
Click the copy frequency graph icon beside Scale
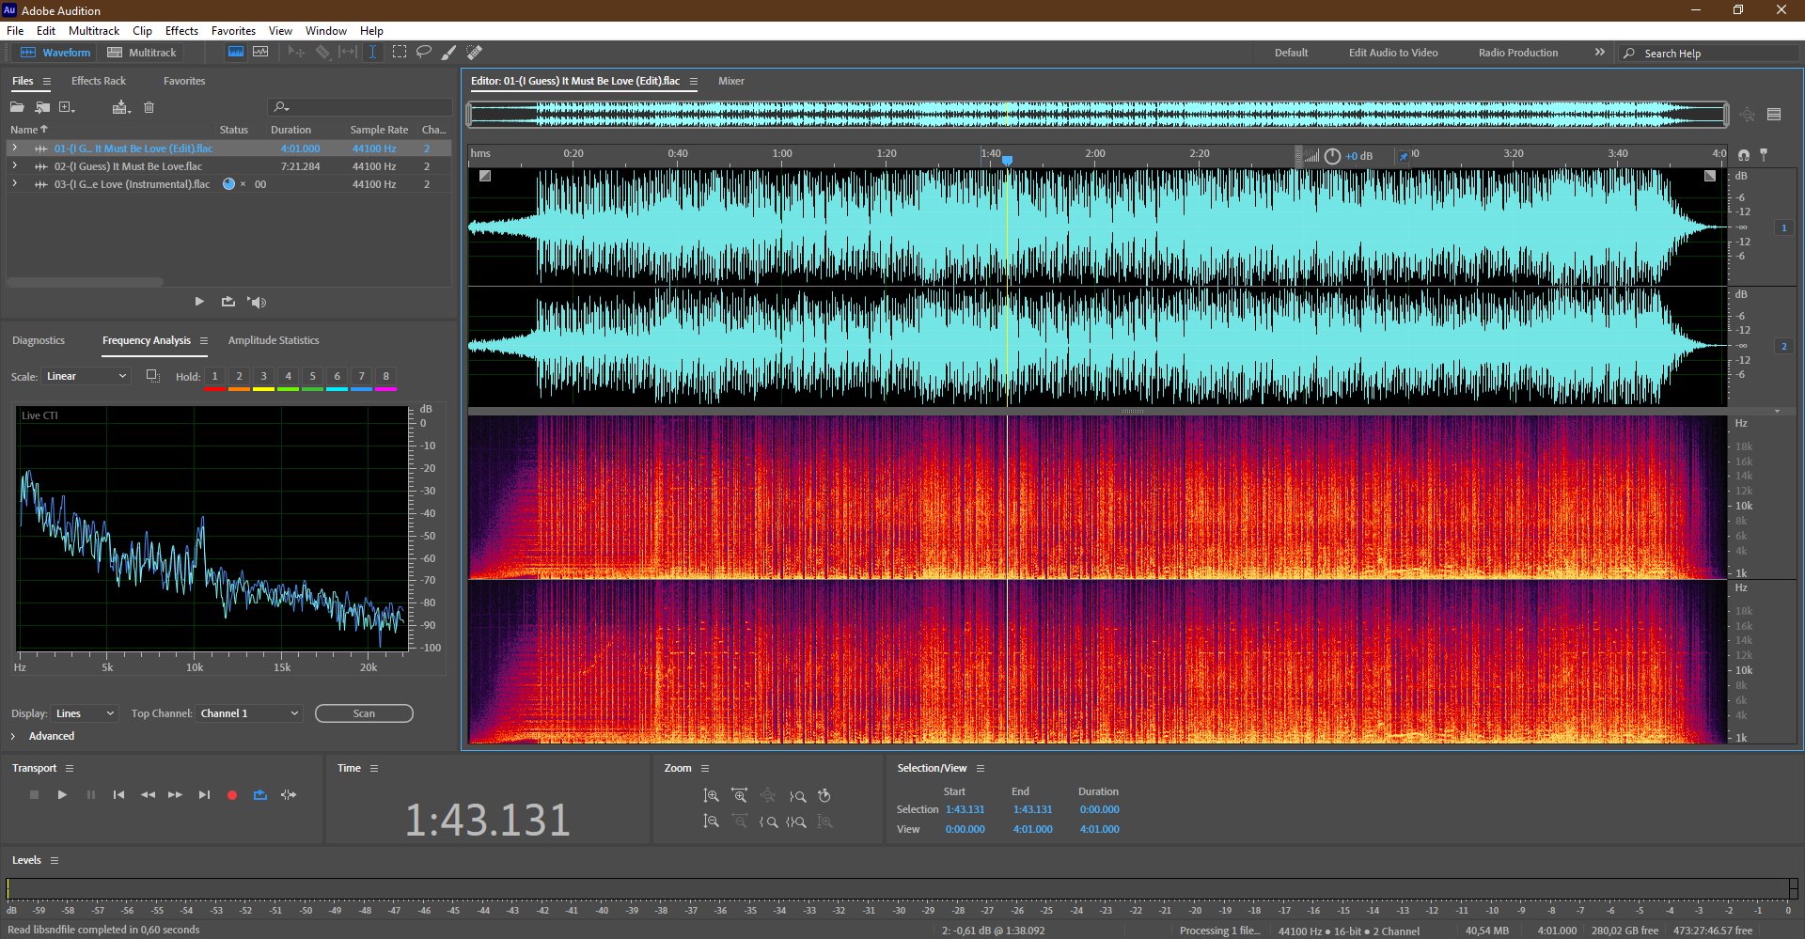[152, 376]
